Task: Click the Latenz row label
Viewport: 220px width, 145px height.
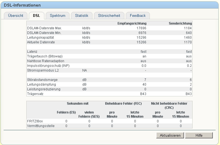Action: click(32, 52)
